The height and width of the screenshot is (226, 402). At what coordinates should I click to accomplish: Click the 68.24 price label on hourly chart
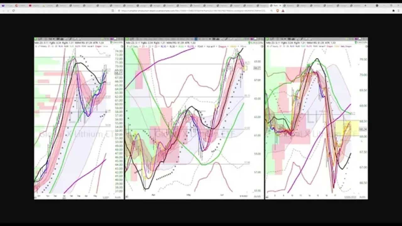363,129
